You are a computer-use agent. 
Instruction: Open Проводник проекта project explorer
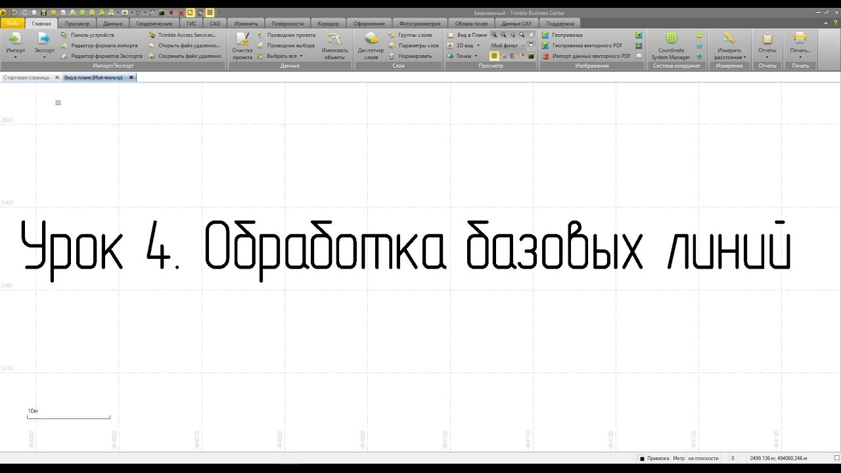click(286, 35)
